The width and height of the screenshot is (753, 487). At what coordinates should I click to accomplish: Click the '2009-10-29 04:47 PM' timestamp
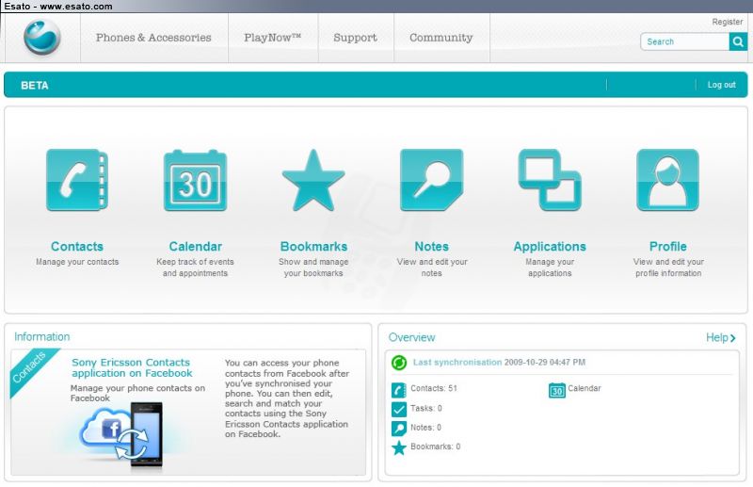pyautogui.click(x=545, y=362)
